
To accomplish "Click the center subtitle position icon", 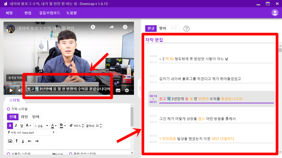I will [10, 141].
